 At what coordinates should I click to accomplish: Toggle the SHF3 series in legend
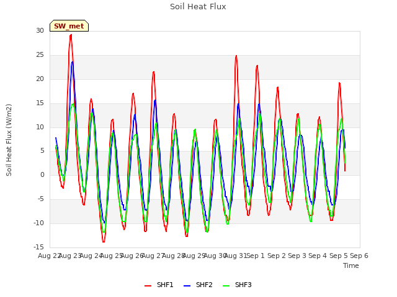point(237,285)
